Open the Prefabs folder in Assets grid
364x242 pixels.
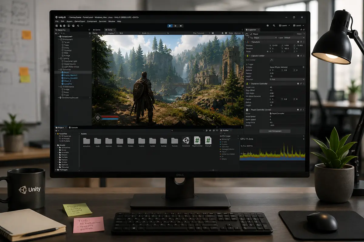[131, 142]
